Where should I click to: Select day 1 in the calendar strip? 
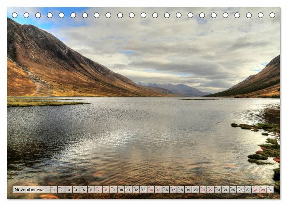point(54,190)
